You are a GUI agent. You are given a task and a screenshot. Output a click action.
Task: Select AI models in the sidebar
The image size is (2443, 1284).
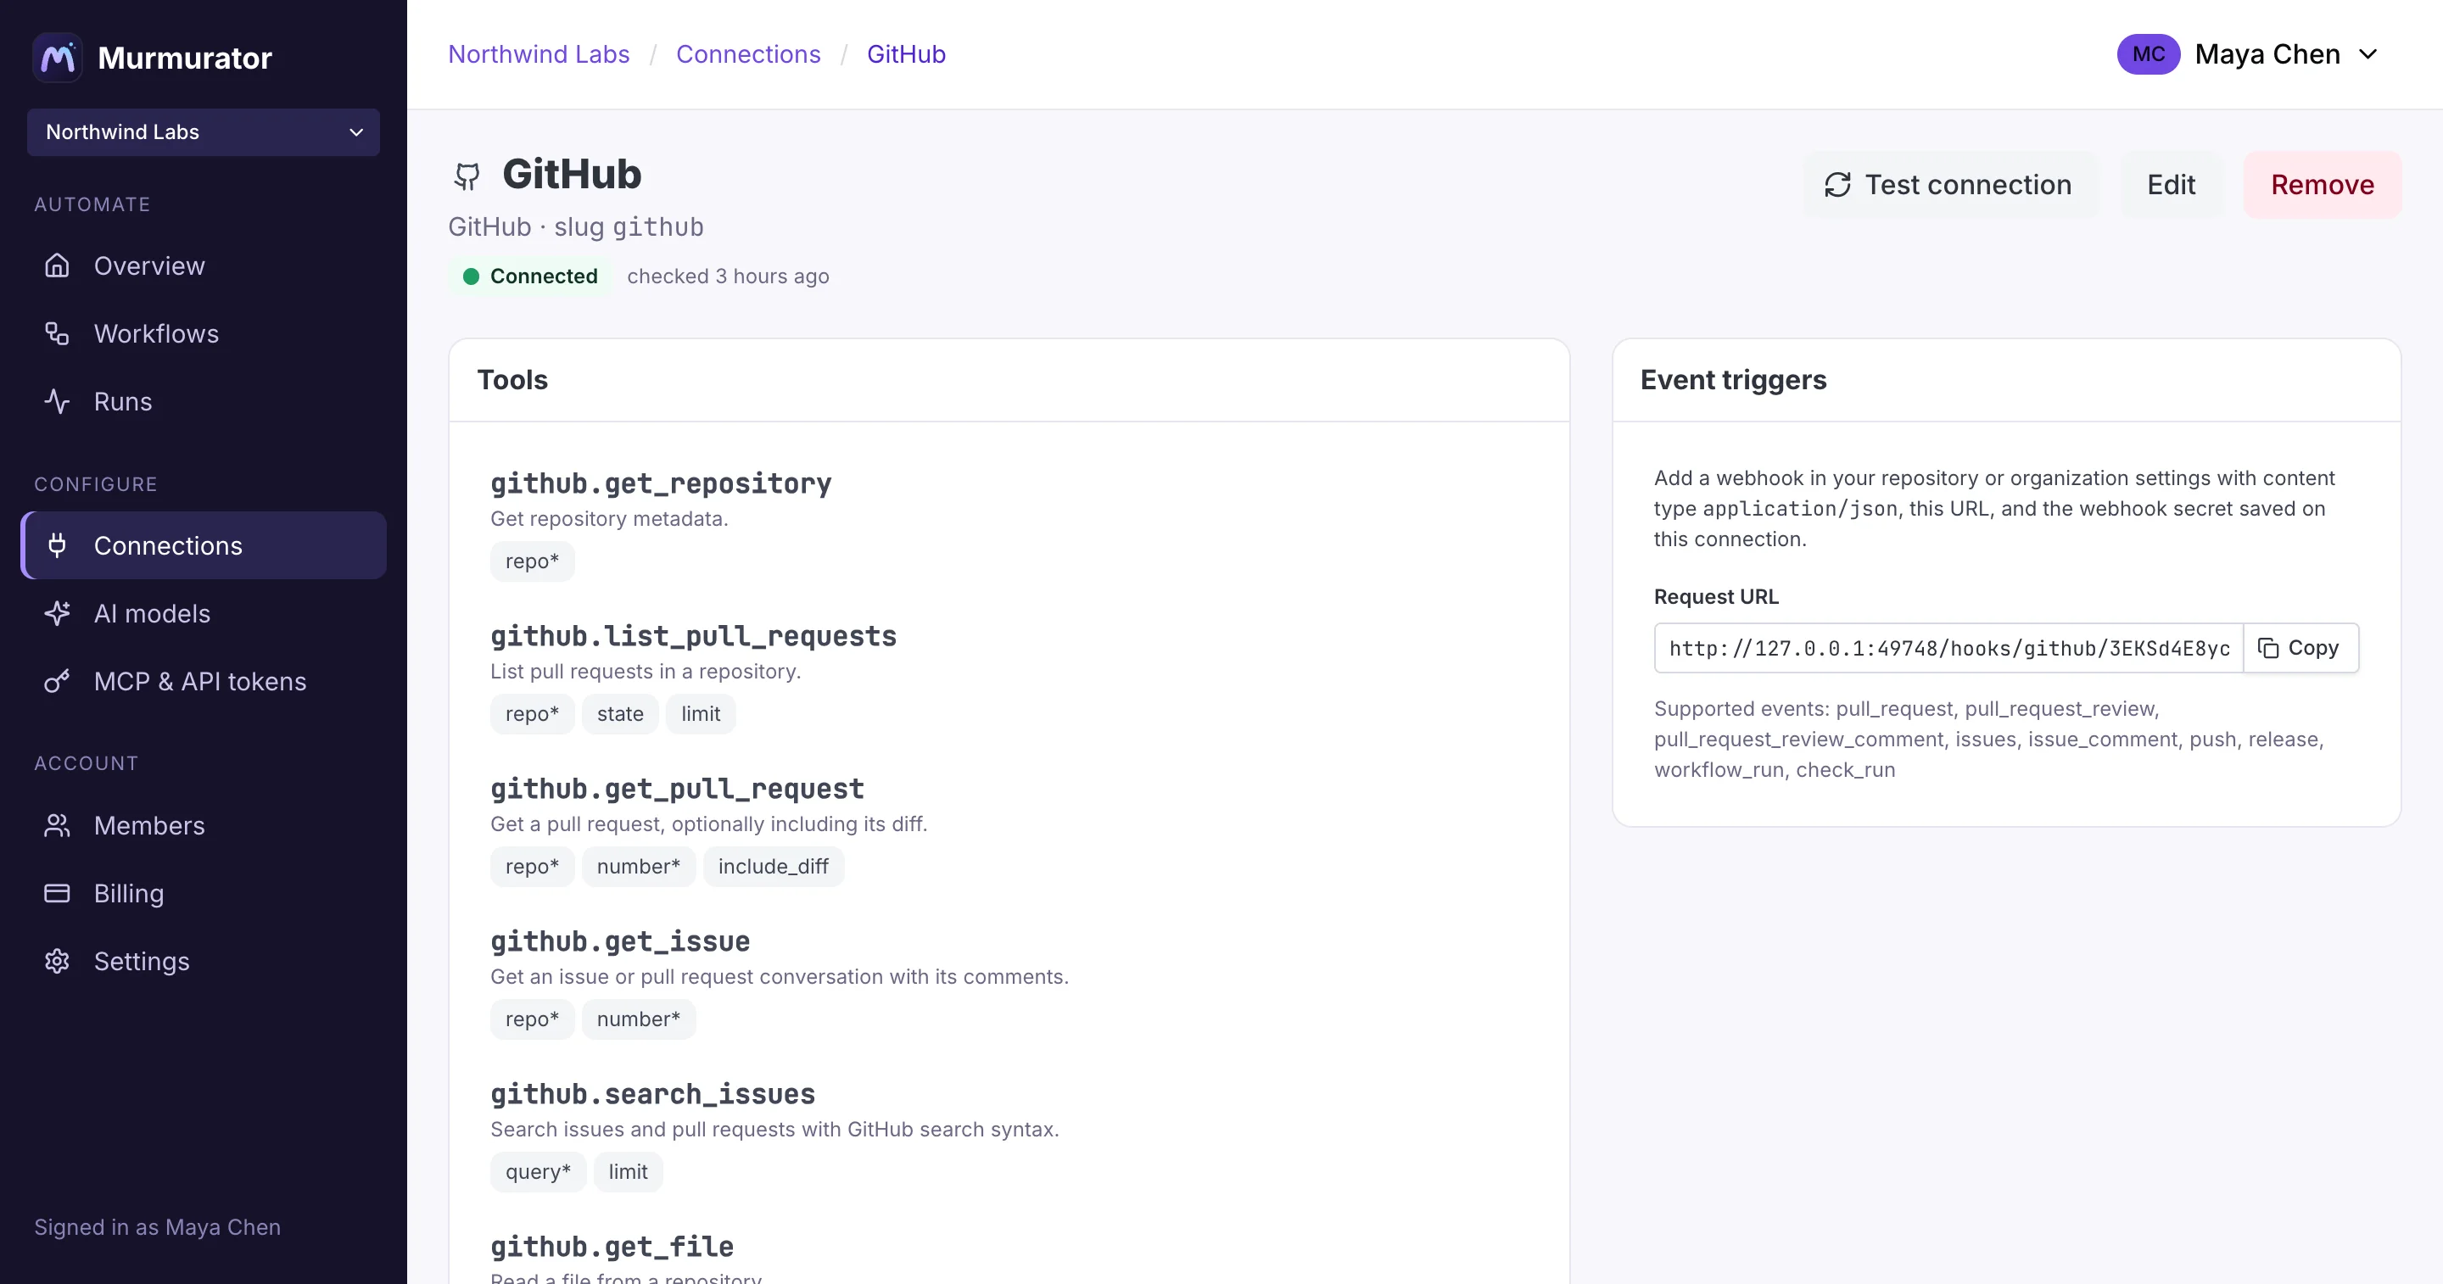pos(204,613)
